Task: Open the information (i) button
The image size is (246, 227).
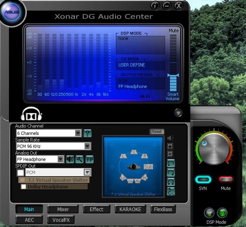Action: [x=155, y=6]
